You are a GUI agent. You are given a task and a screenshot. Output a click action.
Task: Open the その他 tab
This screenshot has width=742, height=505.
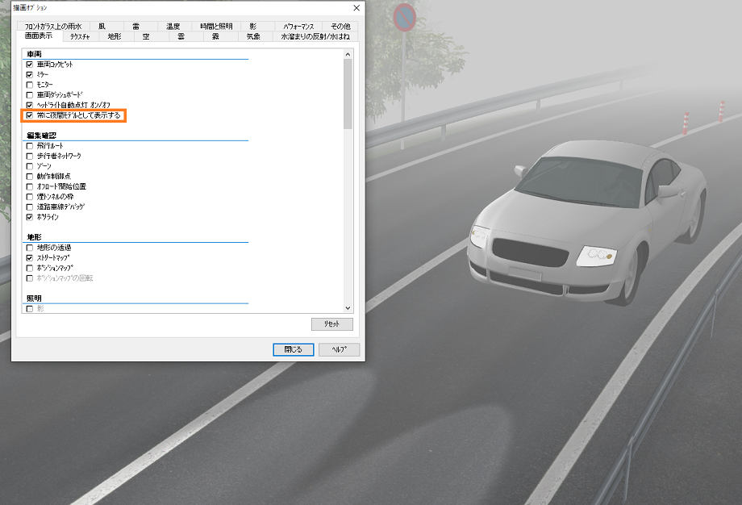point(340,27)
